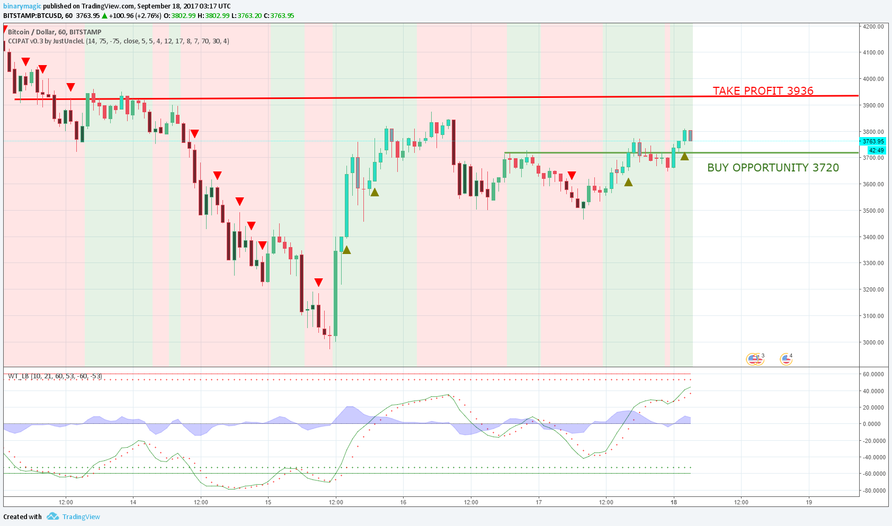The height and width of the screenshot is (526, 892).
Task: Open the binarymagic author profile link
Action: 22,6
